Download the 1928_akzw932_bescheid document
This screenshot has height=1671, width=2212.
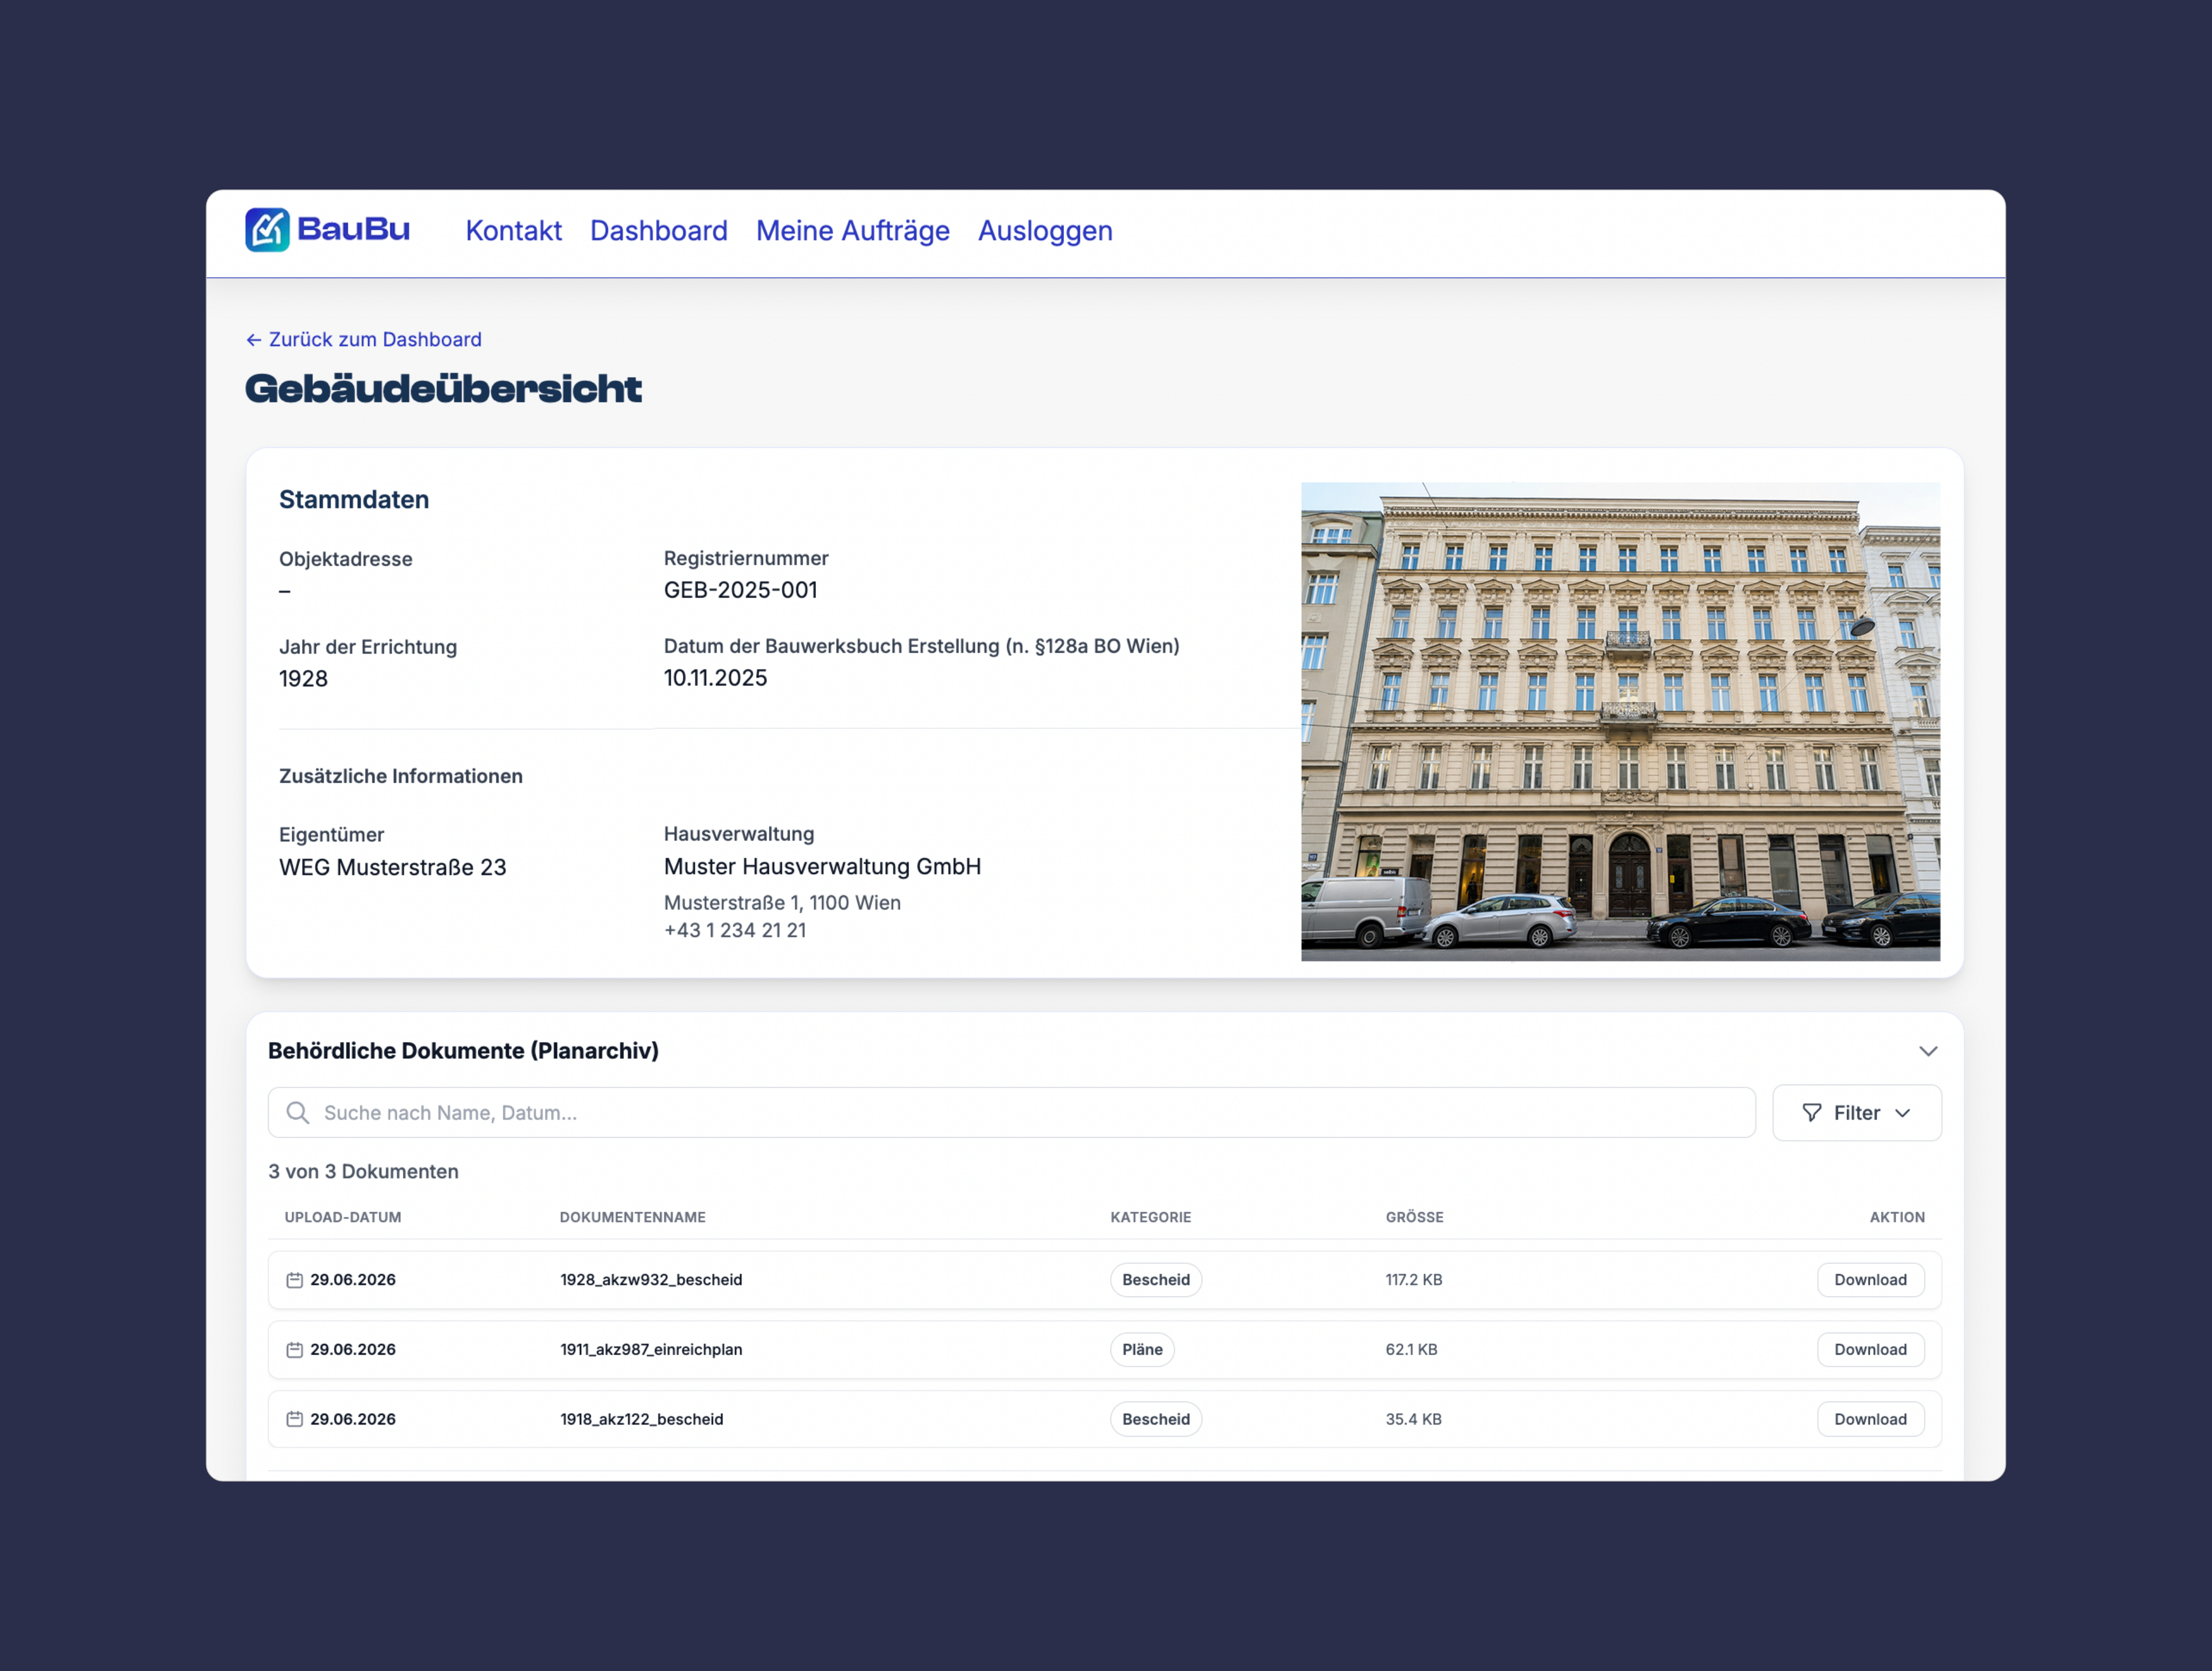click(1870, 1280)
